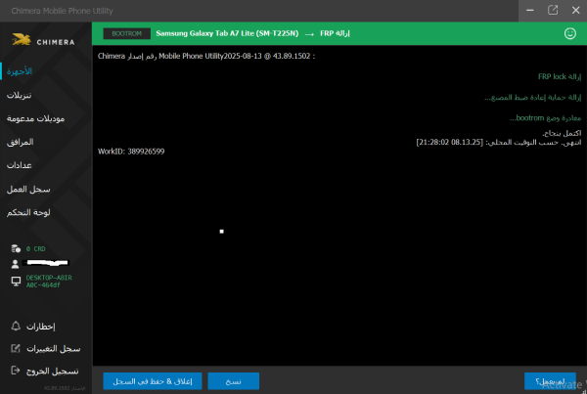Click the WorkID: 389926599 line
Image resolution: width=587 pixels, height=394 pixels.
pyautogui.click(x=131, y=152)
